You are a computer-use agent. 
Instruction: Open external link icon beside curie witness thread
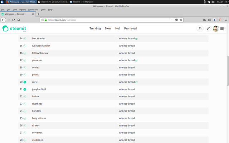(136, 82)
